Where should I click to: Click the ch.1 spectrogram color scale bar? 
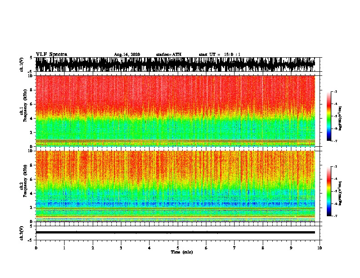coord(329,116)
